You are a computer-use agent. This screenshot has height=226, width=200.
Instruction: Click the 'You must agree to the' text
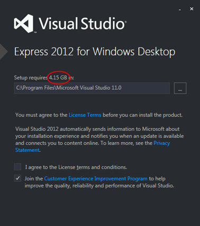41,115
